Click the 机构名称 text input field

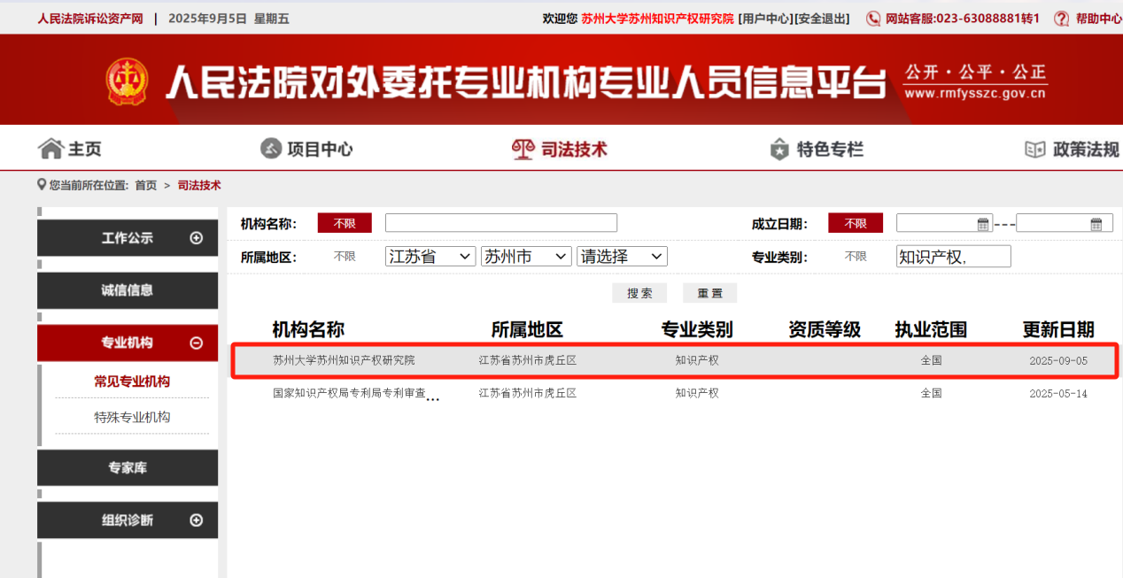500,223
